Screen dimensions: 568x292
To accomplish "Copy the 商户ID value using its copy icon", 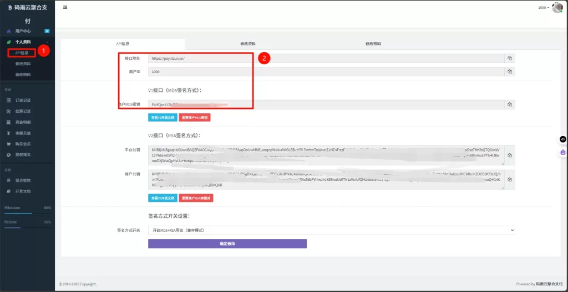I will click(509, 71).
